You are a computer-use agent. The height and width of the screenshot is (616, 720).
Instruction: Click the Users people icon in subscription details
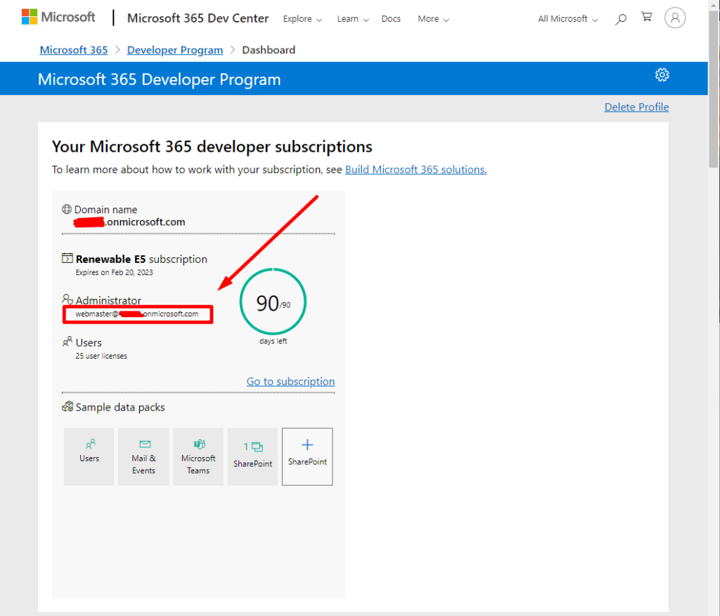[x=67, y=342]
